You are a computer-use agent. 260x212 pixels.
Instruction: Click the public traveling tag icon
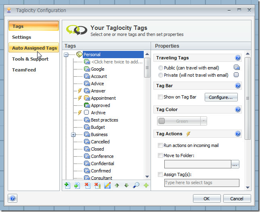(x=237, y=67)
